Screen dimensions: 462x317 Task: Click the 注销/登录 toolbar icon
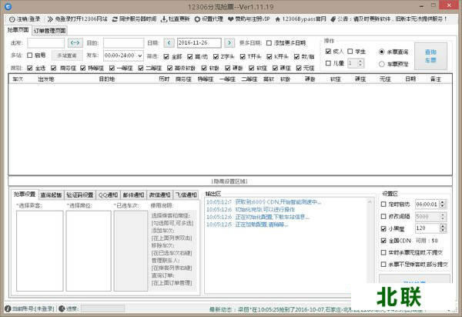point(11,19)
